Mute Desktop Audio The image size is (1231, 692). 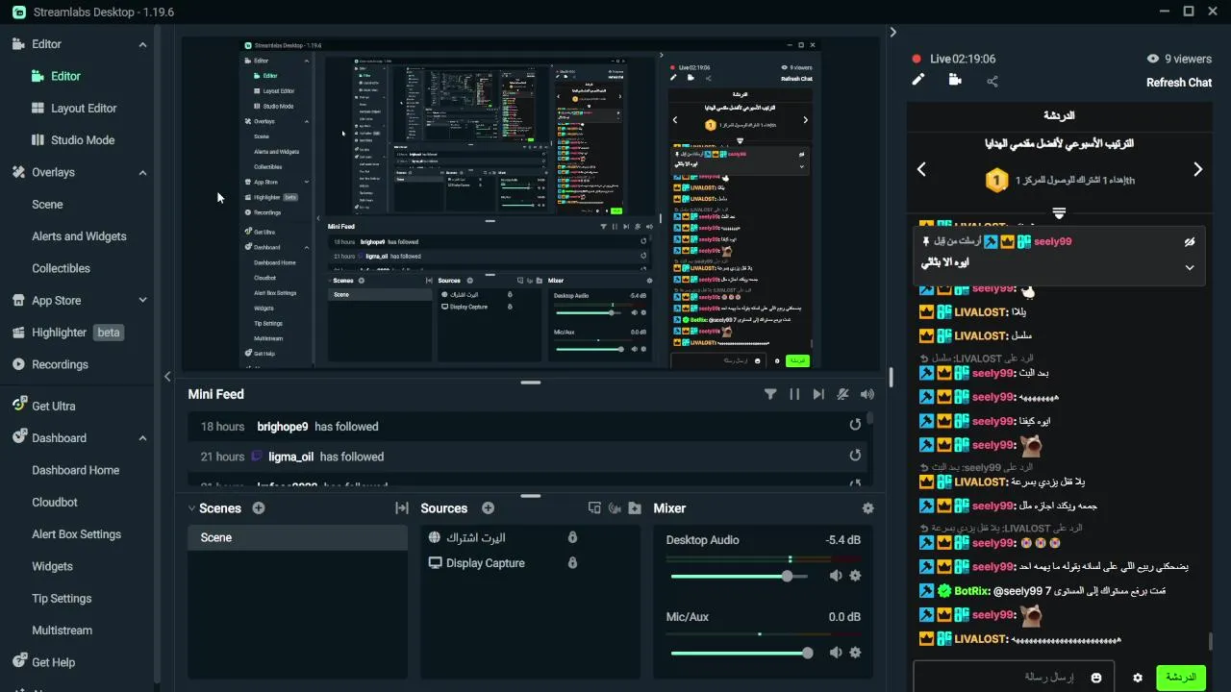[x=836, y=576]
